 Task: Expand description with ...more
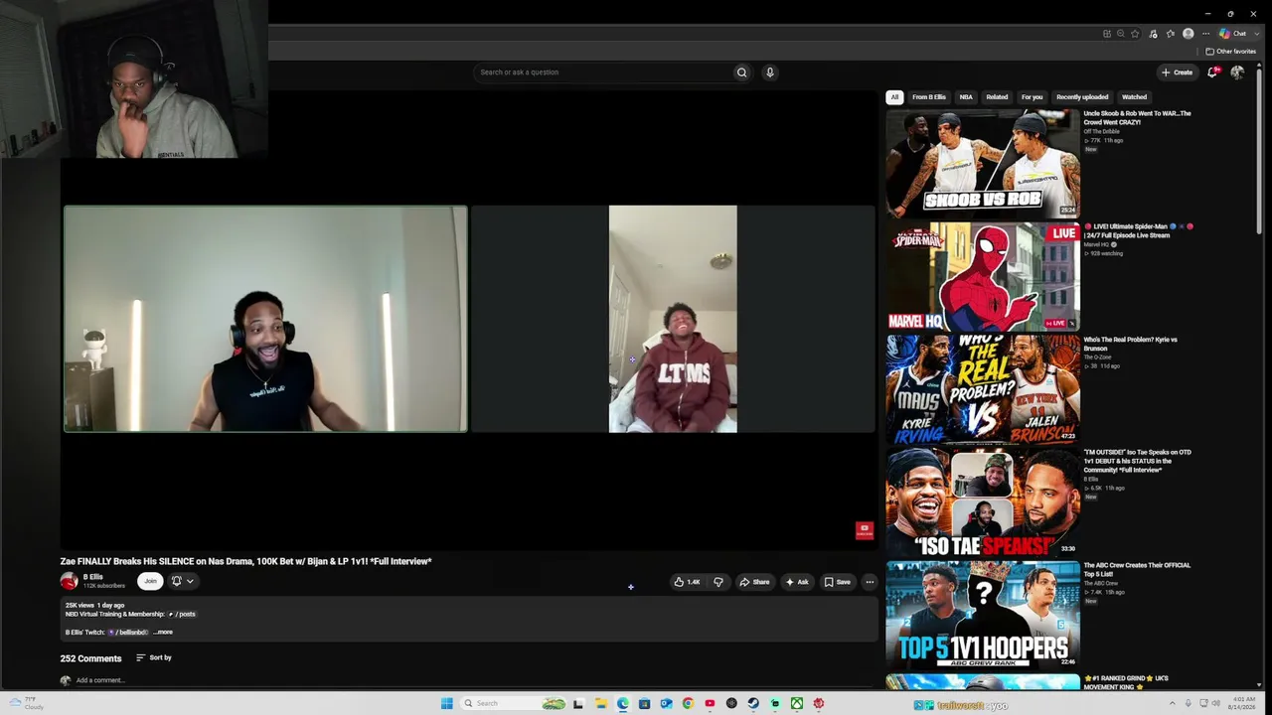coord(163,633)
